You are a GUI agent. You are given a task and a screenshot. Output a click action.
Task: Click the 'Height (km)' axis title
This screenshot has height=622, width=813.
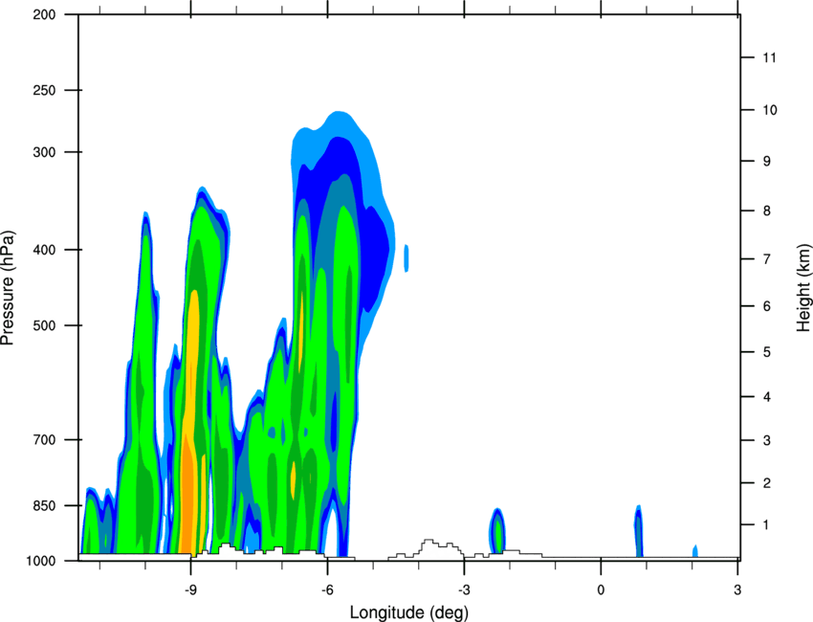point(803,288)
